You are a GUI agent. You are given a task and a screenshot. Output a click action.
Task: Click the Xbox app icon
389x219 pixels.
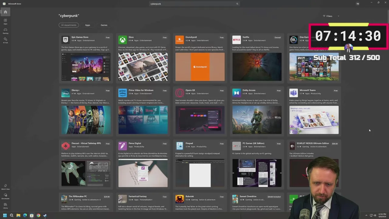coord(122,40)
